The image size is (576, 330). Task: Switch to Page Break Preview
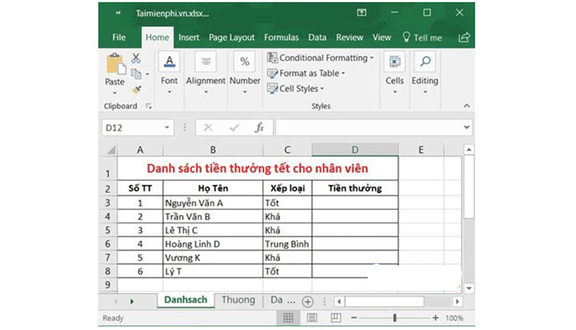[x=336, y=318]
